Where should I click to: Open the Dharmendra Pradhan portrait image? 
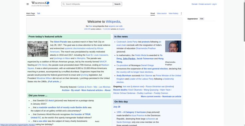(x=173, y=46)
